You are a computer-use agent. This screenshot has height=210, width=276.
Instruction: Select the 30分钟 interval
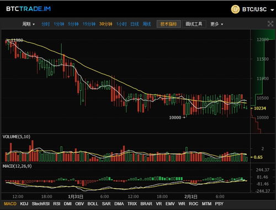pyautogui.click(x=105, y=24)
